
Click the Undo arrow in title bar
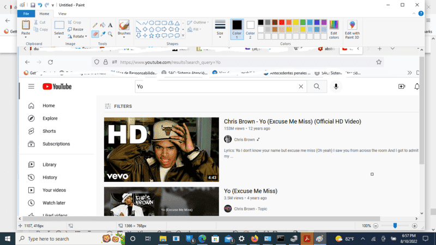[x=40, y=5]
